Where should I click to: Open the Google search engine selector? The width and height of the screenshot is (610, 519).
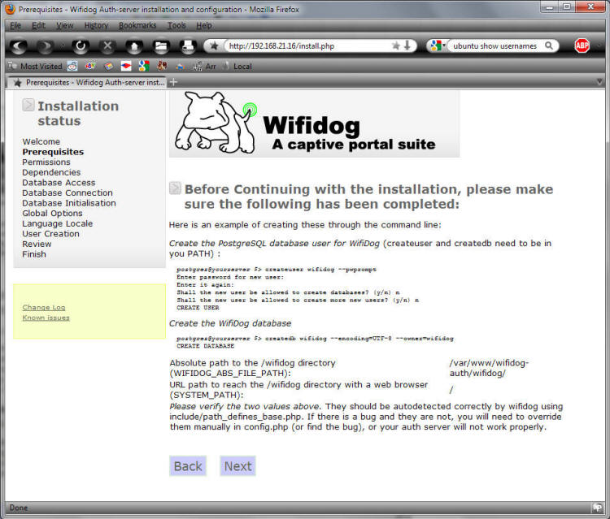pos(438,45)
